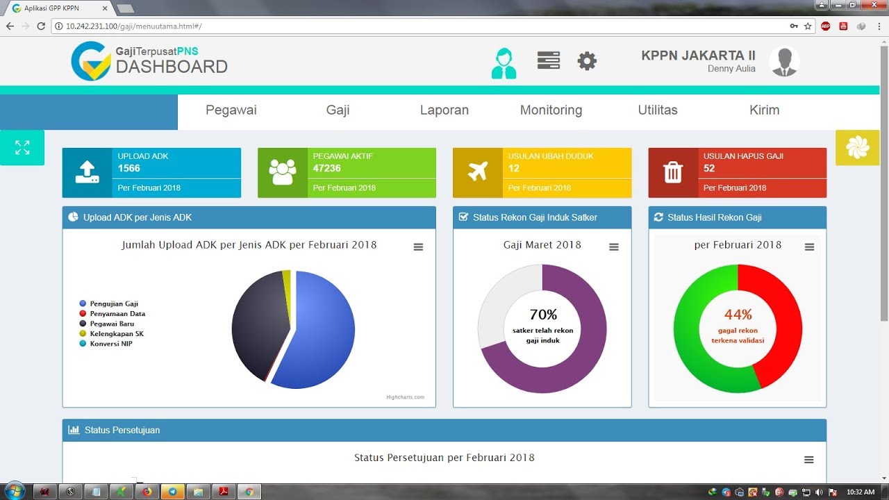Reload the page
Screen dimensions: 889x500
click(x=41, y=26)
